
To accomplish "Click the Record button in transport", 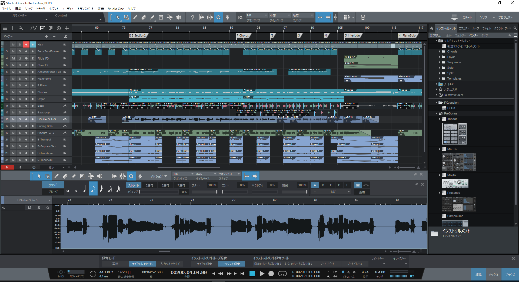I will (271, 274).
